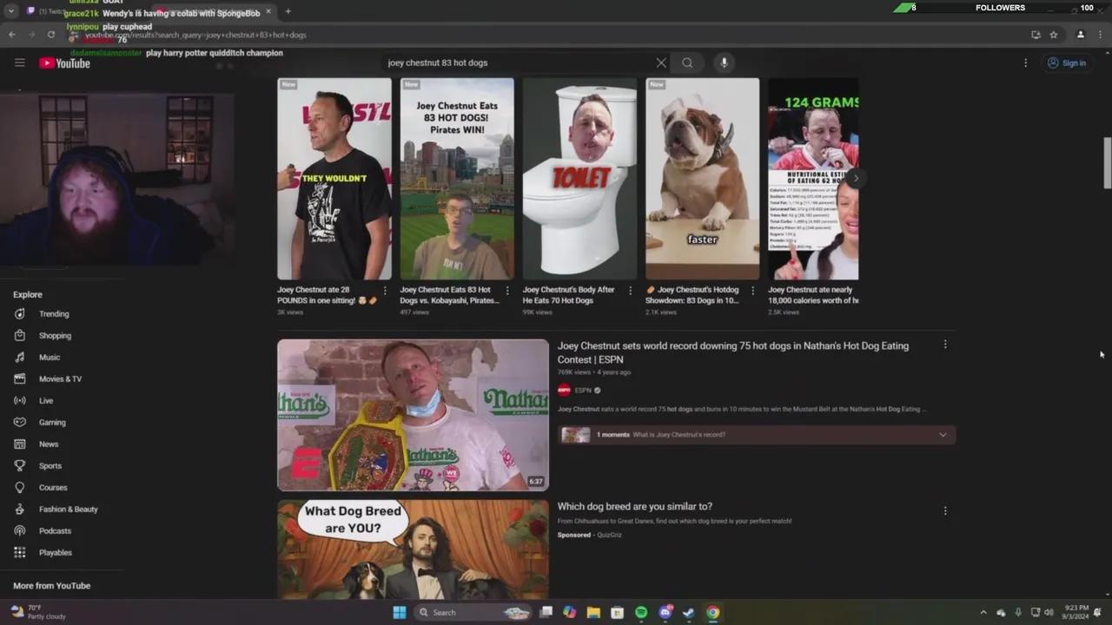Open options menu for the ESPN video
The width and height of the screenshot is (1112, 625).
945,345
